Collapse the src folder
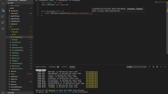This screenshot has width=168, height=94. pyautogui.click(x=11, y=27)
